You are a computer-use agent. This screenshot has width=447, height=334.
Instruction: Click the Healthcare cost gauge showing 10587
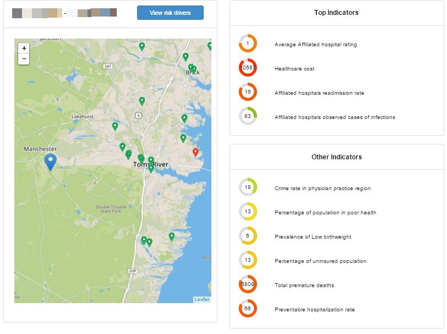pos(248,68)
